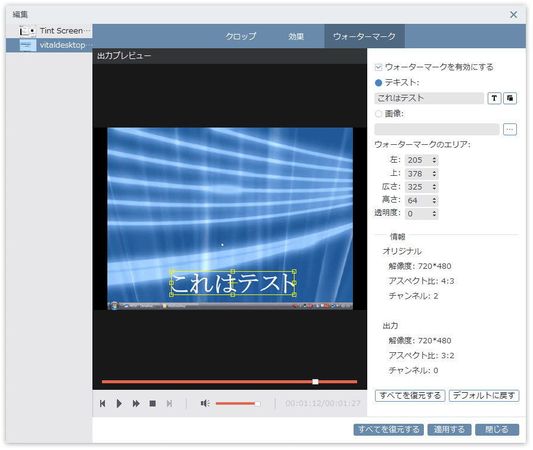Fast forward the preview video
The height and width of the screenshot is (450, 533).
click(x=136, y=404)
